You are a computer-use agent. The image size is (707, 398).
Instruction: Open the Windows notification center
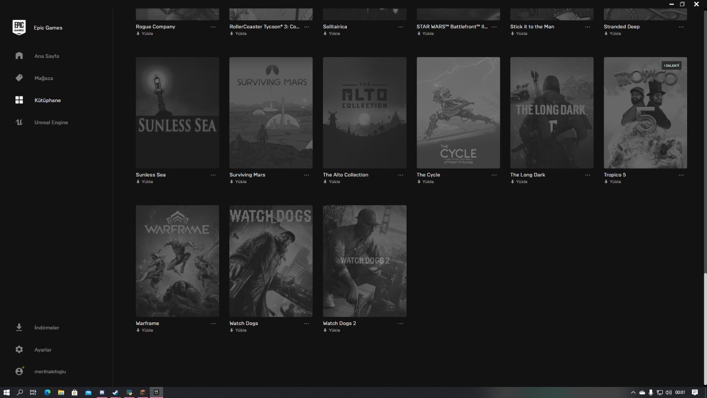(695, 392)
